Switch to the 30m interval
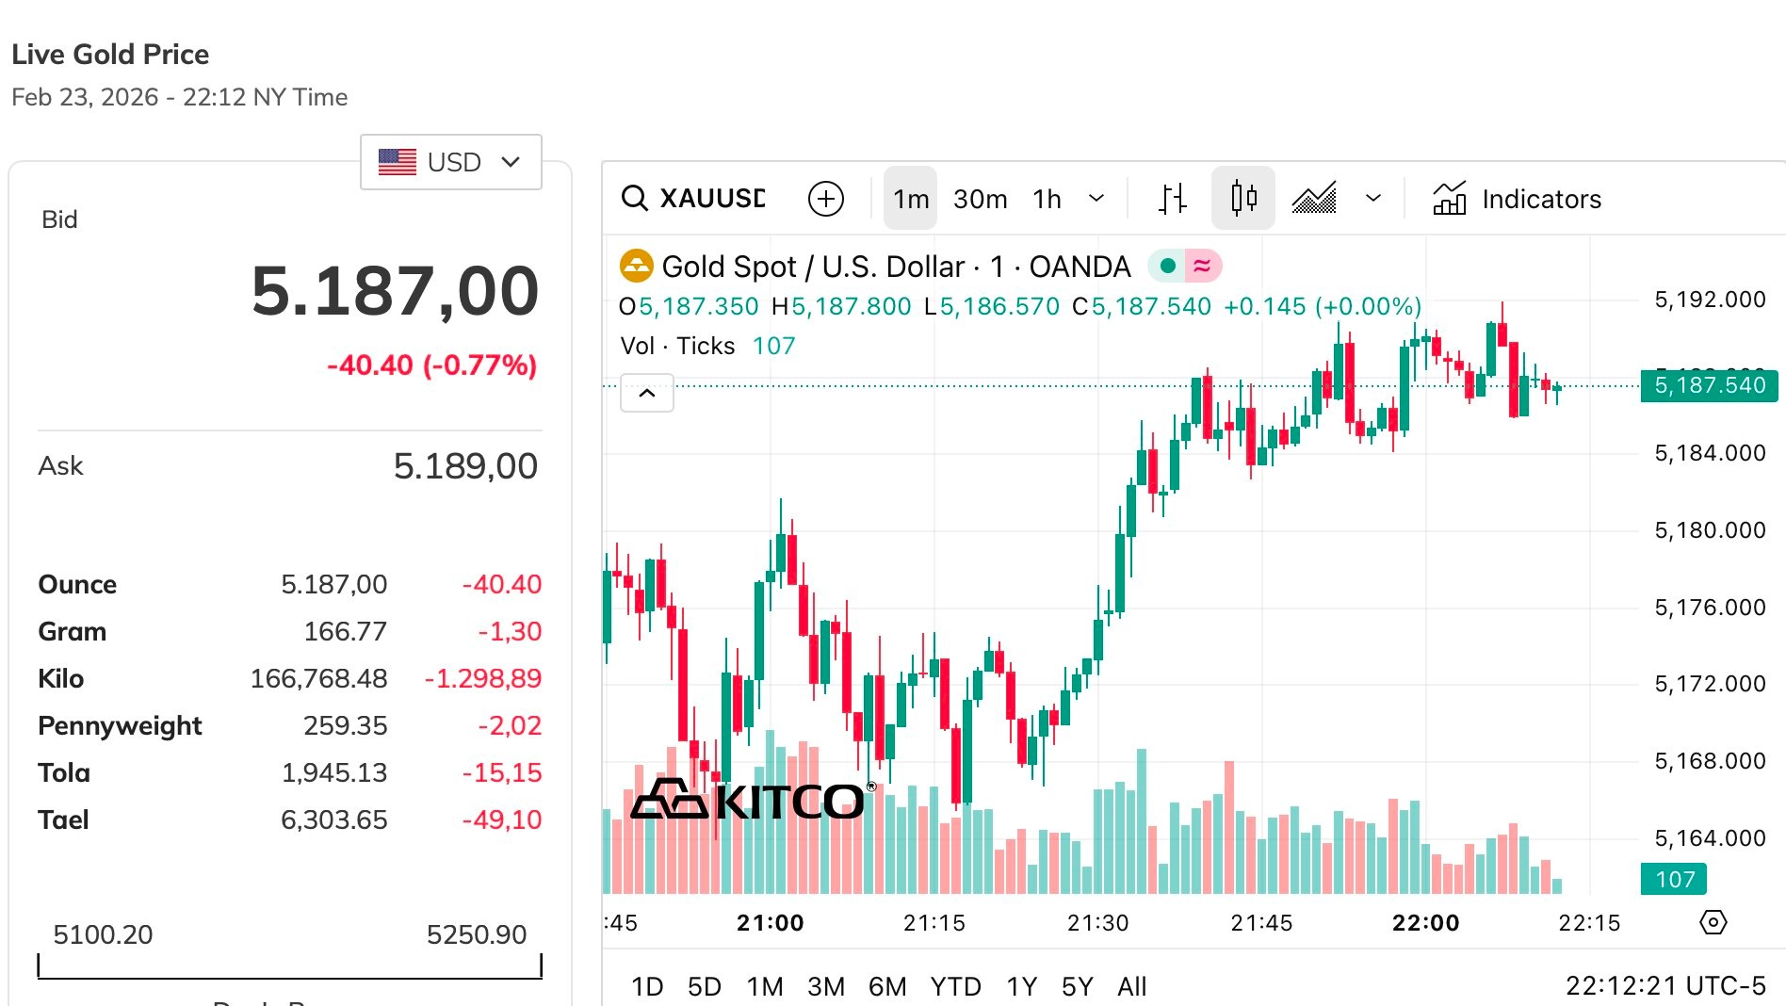 [x=980, y=199]
